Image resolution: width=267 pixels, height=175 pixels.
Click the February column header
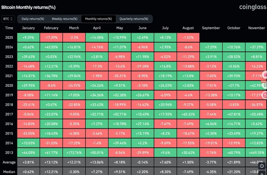(x=51, y=28)
